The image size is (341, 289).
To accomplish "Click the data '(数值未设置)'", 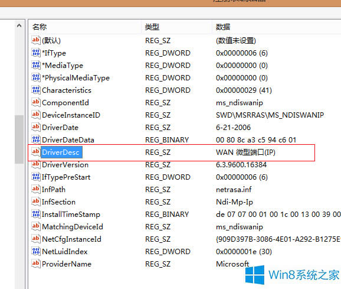I will 236,41.
